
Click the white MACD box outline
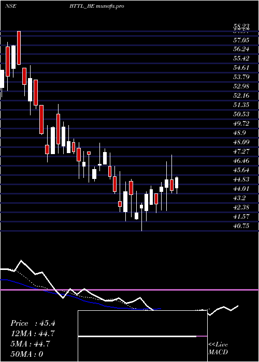click(x=142, y=336)
